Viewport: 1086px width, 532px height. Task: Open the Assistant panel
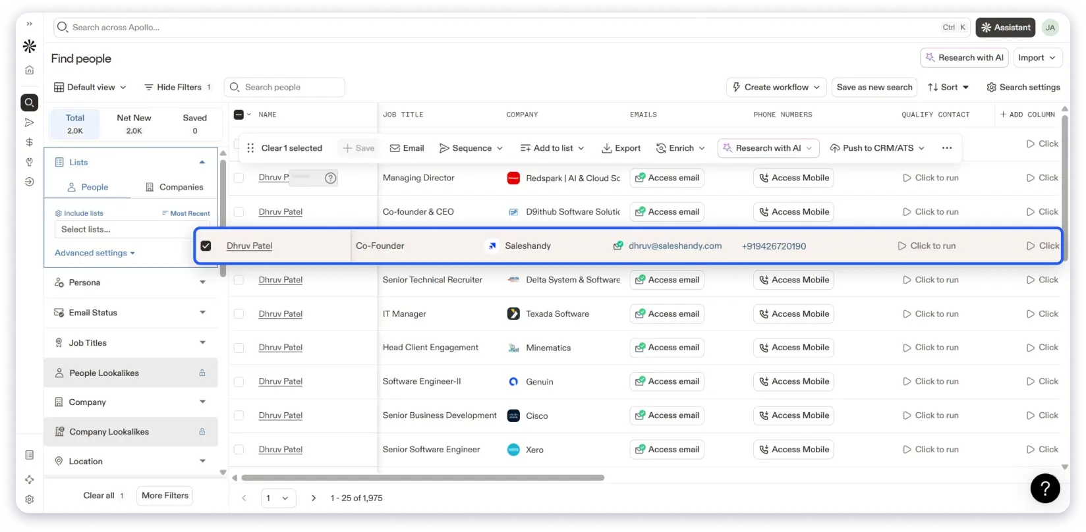point(1006,28)
